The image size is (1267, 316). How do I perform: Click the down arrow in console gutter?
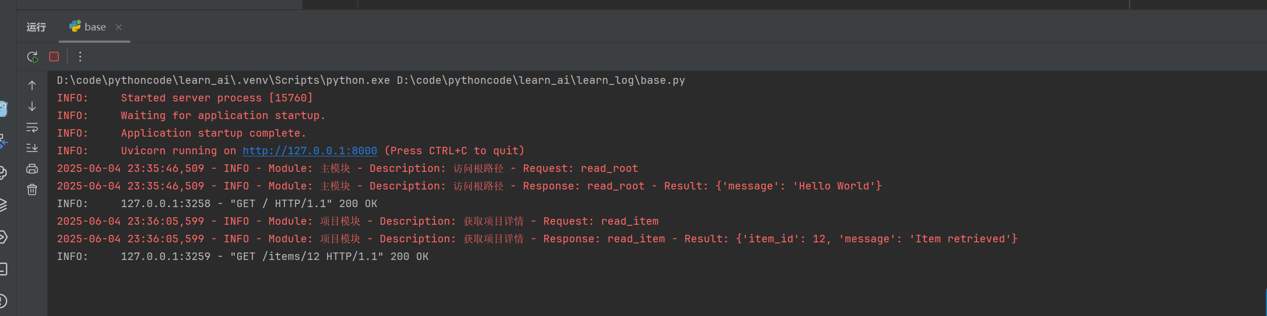coord(32,107)
